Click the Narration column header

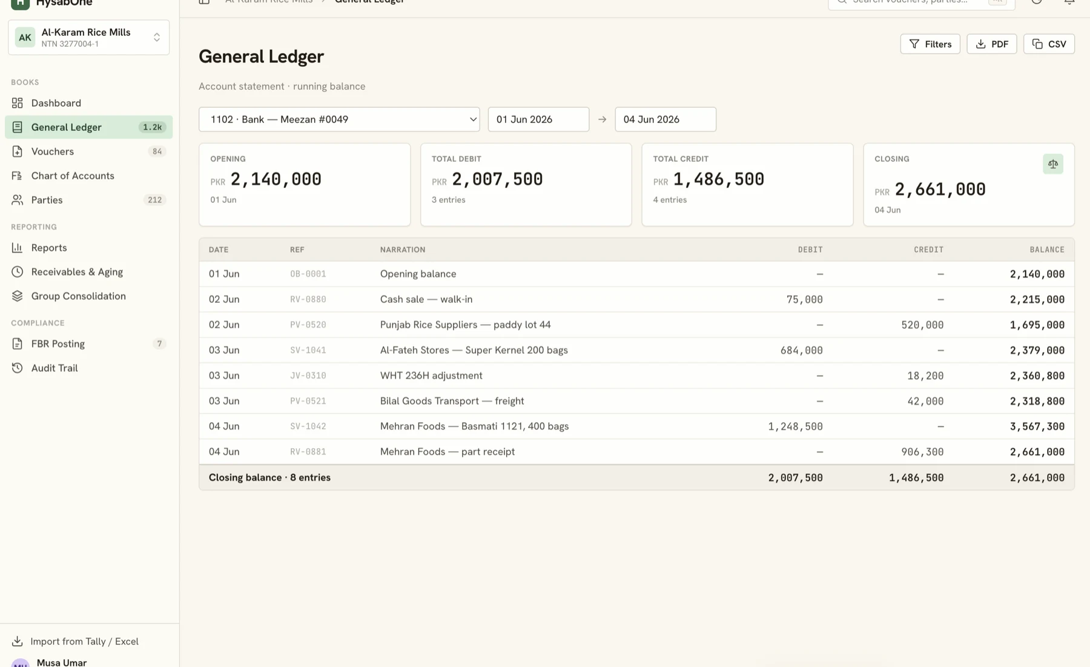[402, 250]
